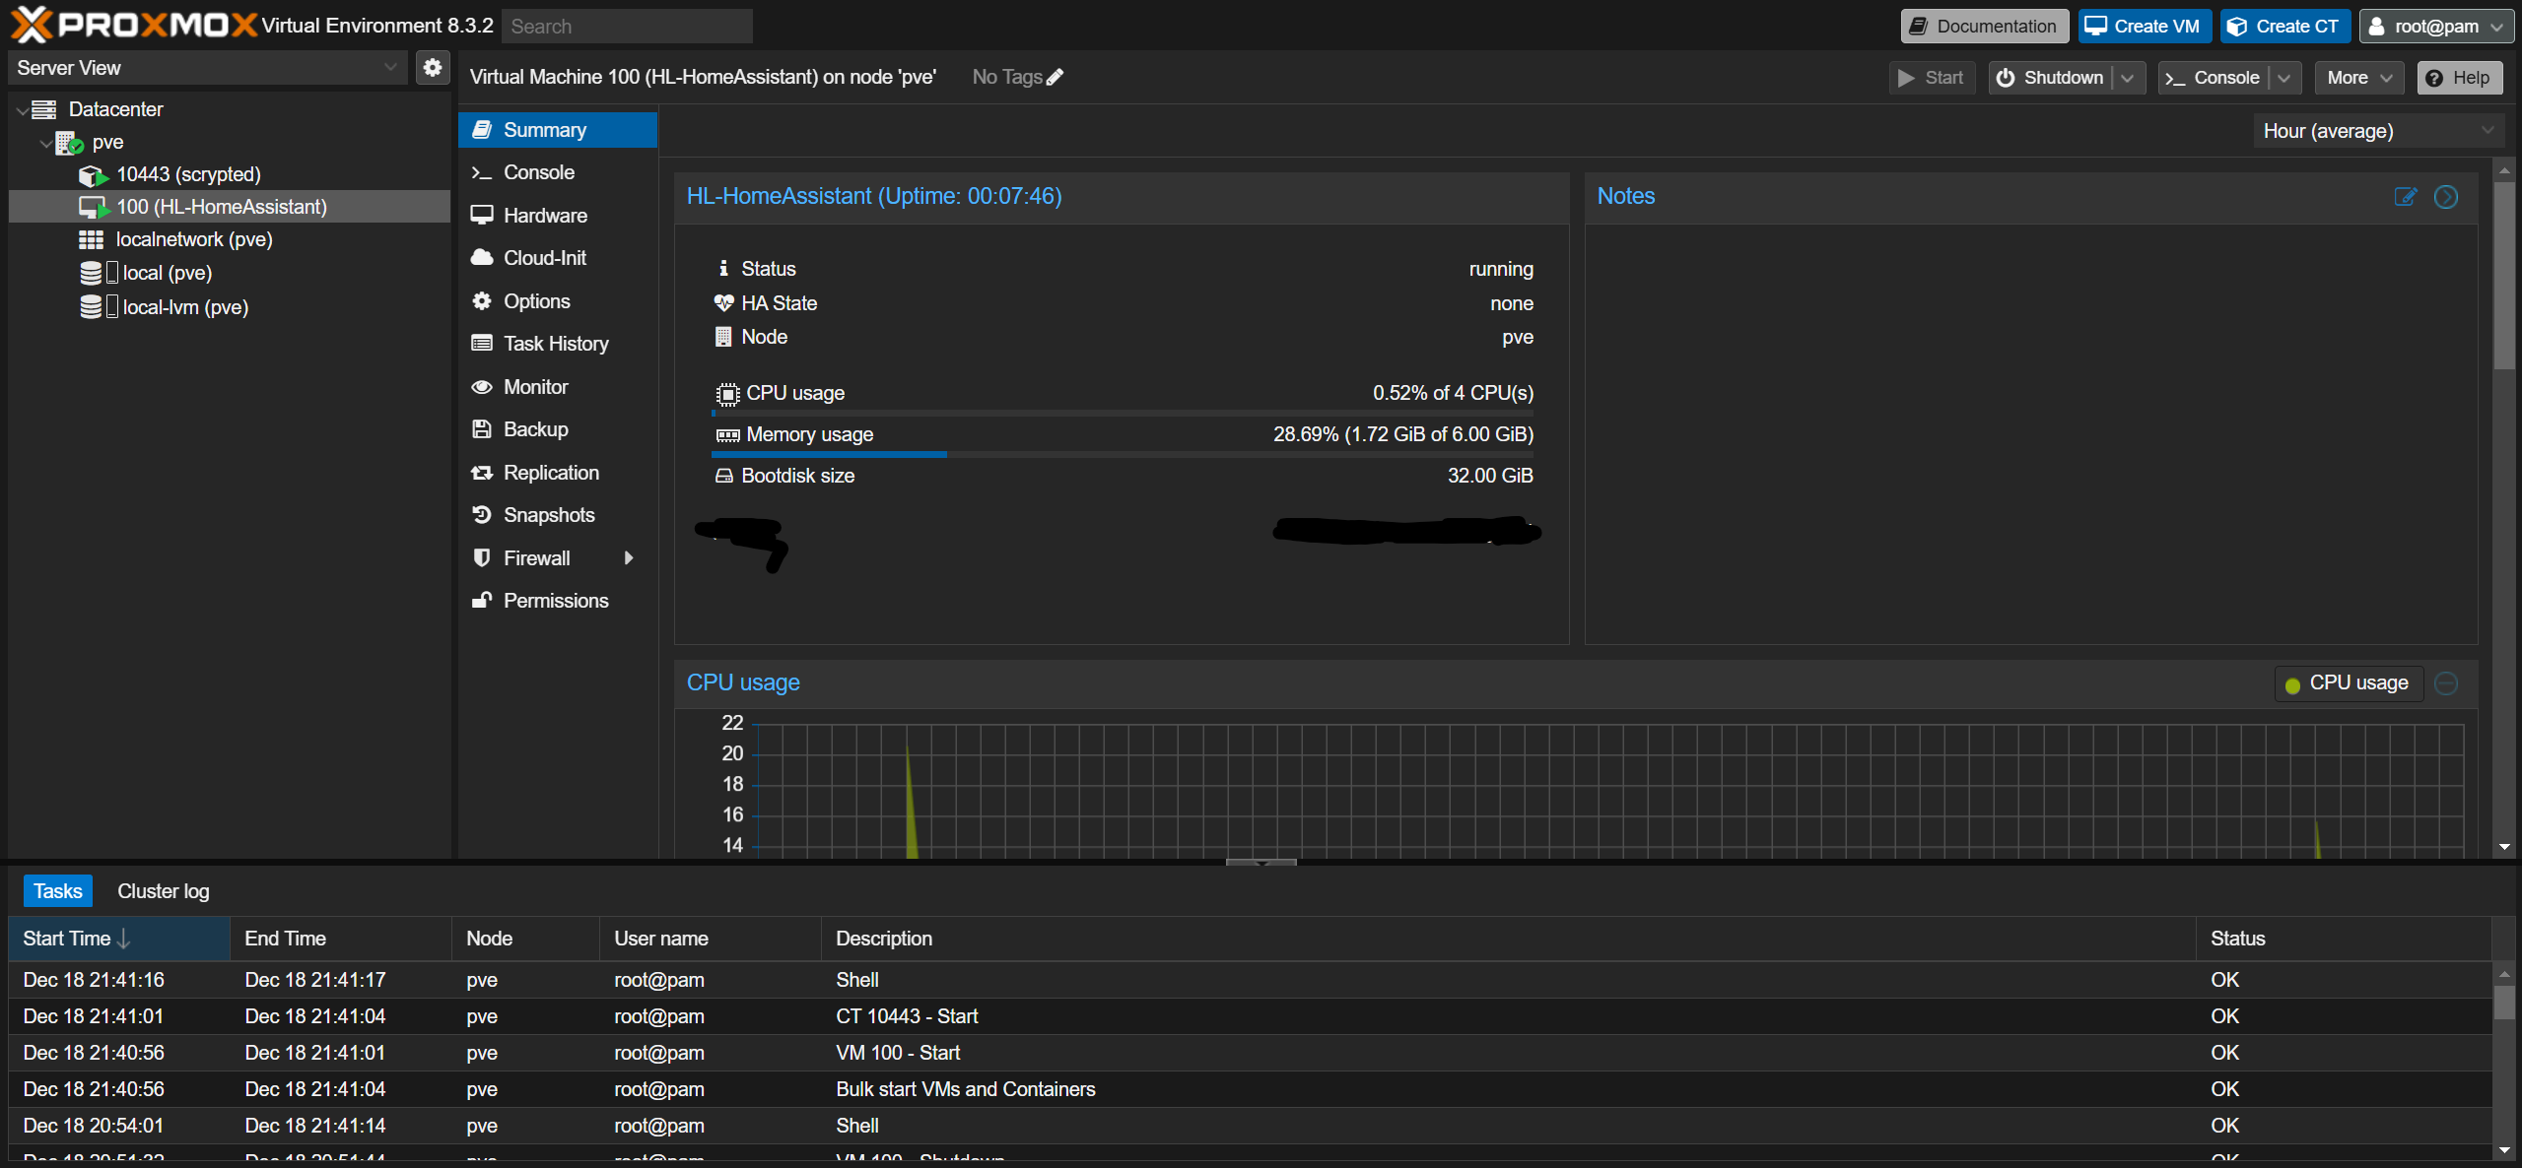Click the summary panel vertical scrollbar
This screenshot has height=1168, width=2522.
2504,276
